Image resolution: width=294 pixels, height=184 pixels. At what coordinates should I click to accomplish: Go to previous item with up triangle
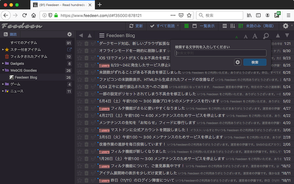(x=278, y=35)
